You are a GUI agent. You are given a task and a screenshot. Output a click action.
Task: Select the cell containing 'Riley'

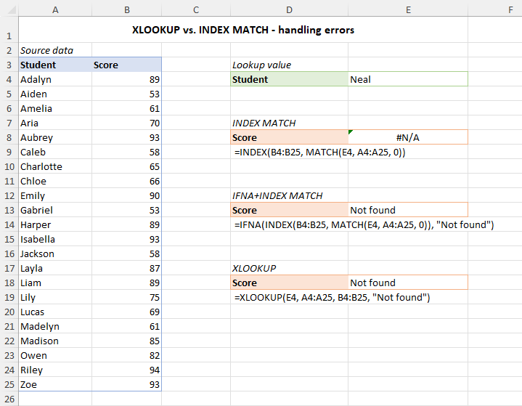(x=55, y=370)
